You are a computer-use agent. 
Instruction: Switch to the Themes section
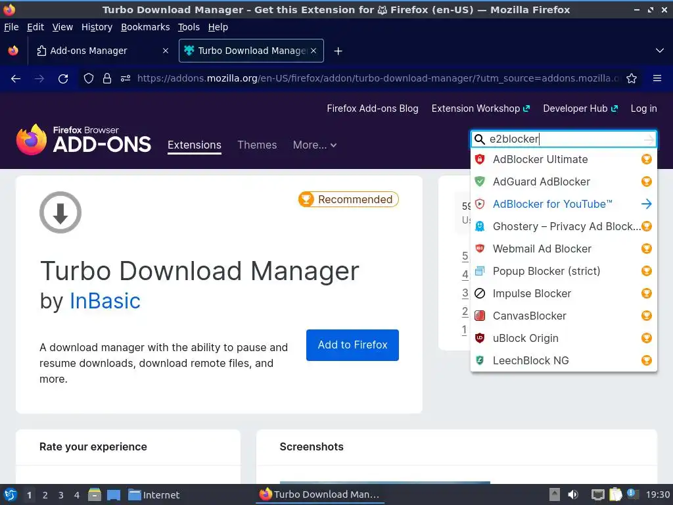tap(257, 145)
